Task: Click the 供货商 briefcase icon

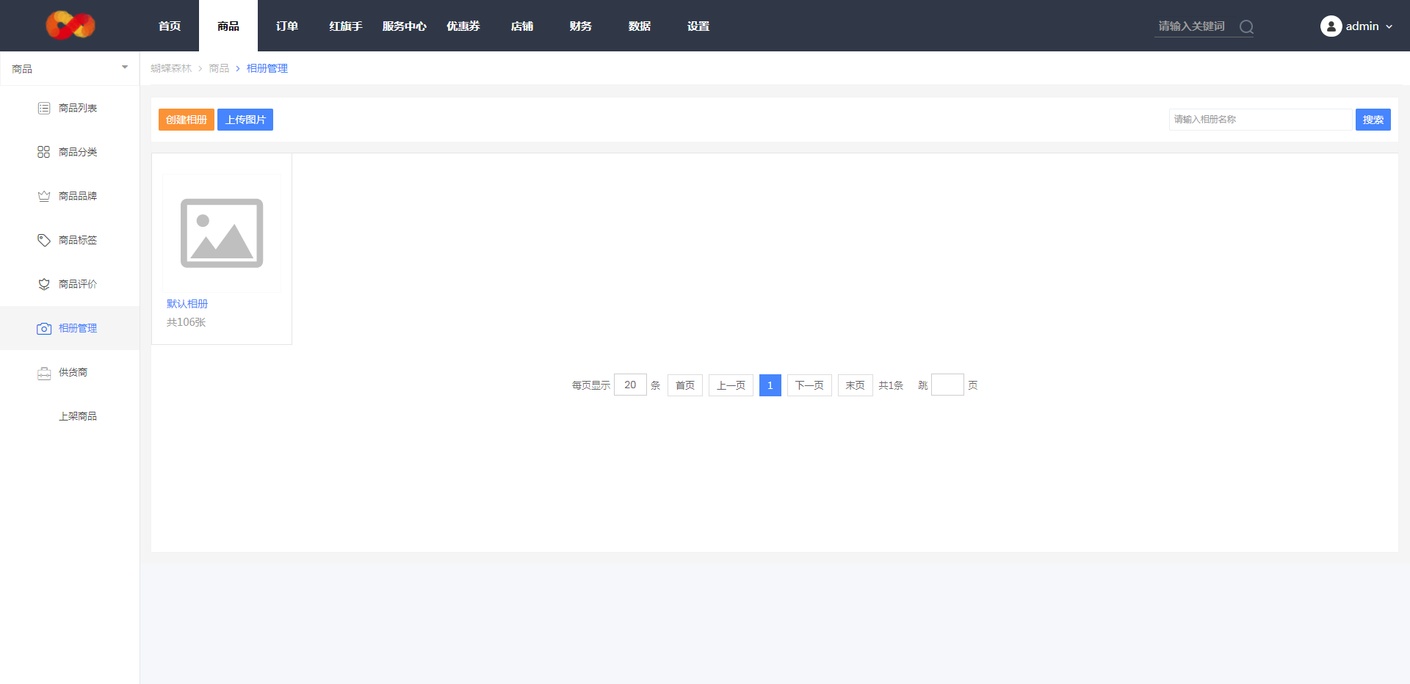Action: pos(44,373)
